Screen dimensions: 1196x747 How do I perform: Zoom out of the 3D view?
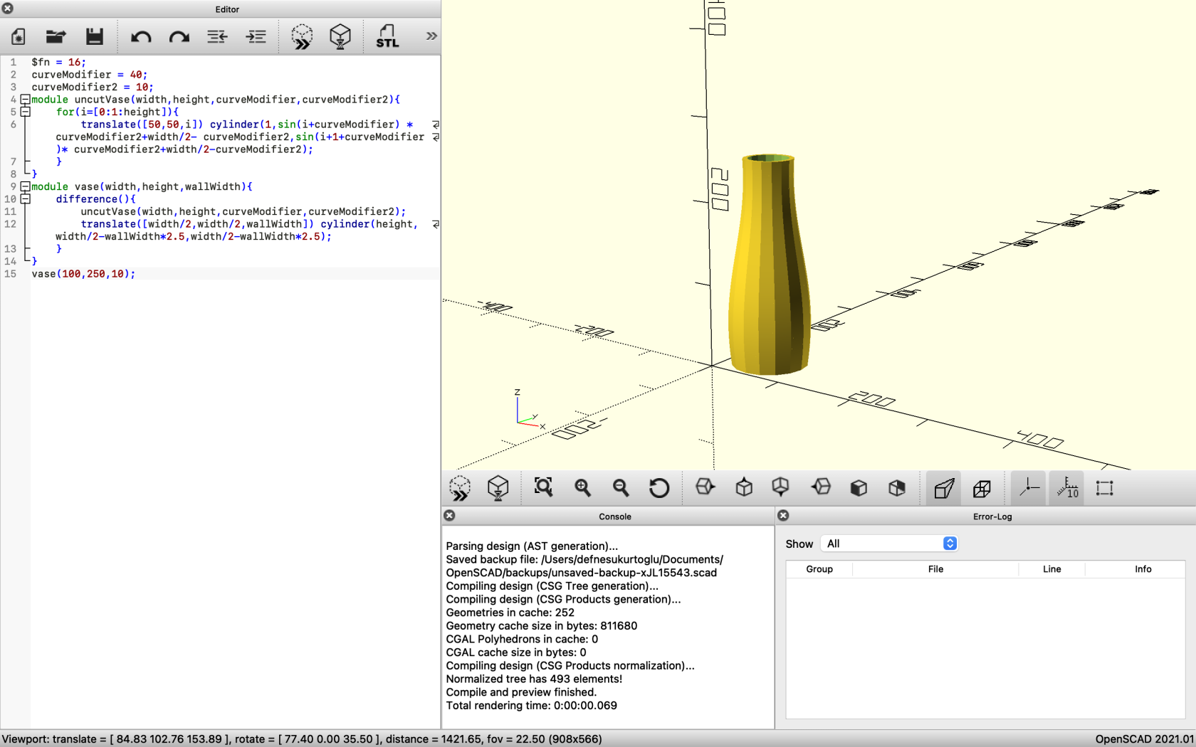click(621, 487)
